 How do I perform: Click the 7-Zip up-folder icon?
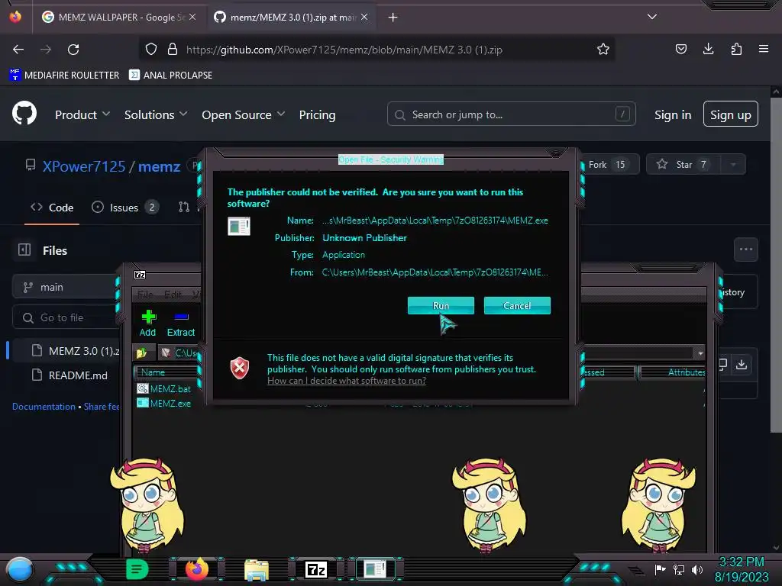141,353
